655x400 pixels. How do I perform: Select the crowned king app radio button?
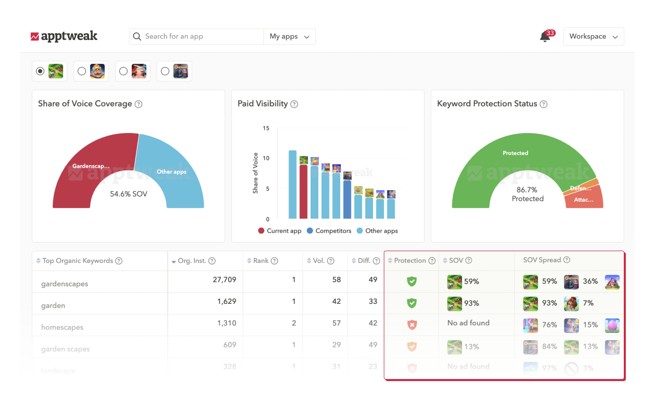tap(82, 72)
